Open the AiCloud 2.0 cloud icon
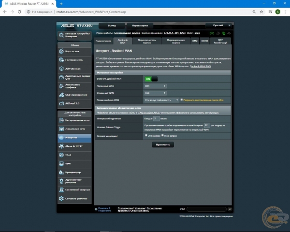The width and height of the screenshot is (290, 232). coord(61,103)
